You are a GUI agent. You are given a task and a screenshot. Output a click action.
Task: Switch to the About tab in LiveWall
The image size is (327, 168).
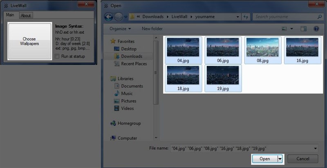[26, 16]
